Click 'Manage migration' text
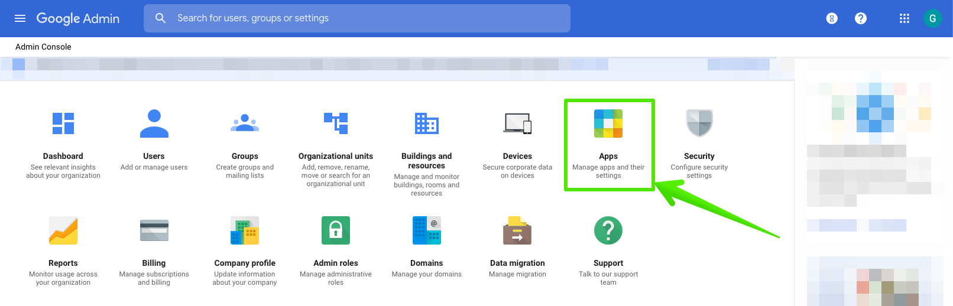 517,274
